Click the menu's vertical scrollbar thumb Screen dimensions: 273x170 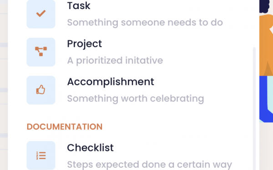[254, 108]
